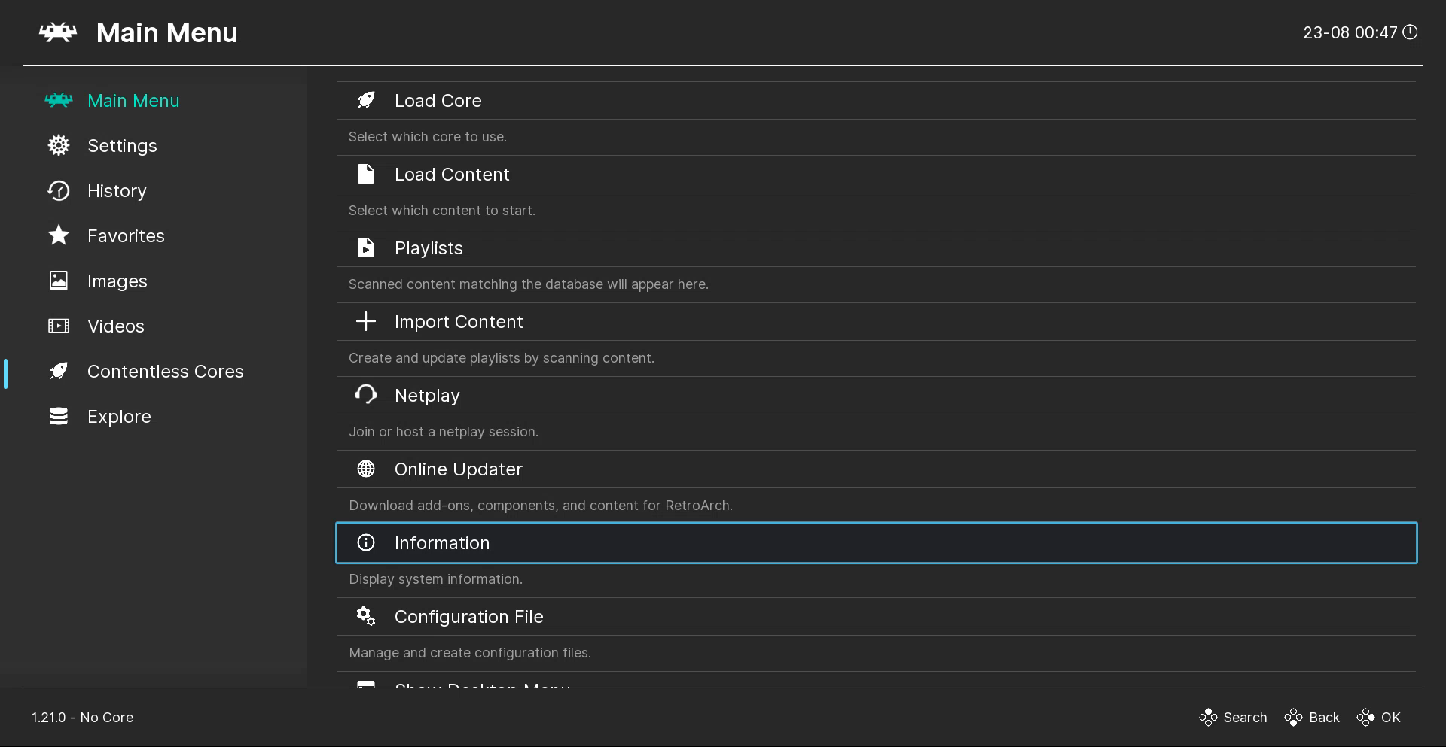This screenshot has height=747, width=1446.
Task: Click the Netplay headset icon
Action: [366, 395]
